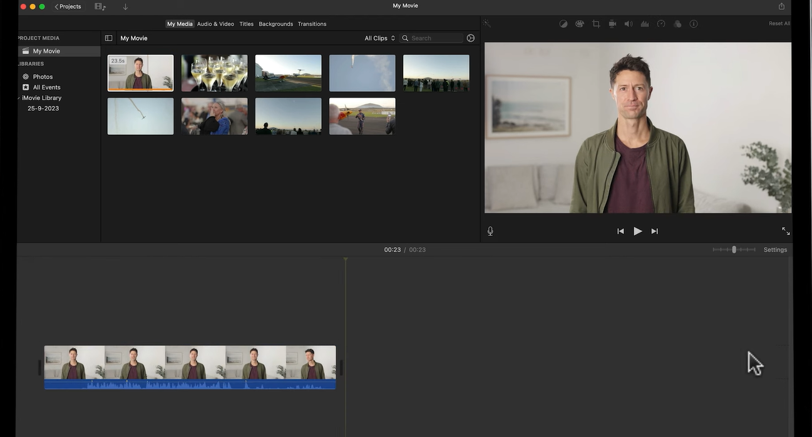Image resolution: width=812 pixels, height=437 pixels.
Task: Expand the preview to fullscreen
Action: coord(786,231)
